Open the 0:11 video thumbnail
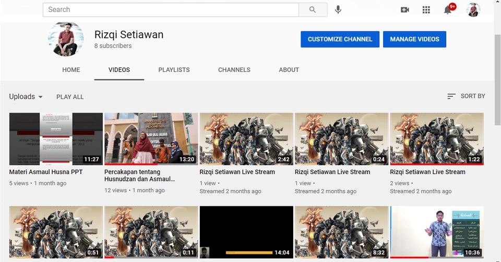501x262 pixels. pyautogui.click(x=151, y=232)
